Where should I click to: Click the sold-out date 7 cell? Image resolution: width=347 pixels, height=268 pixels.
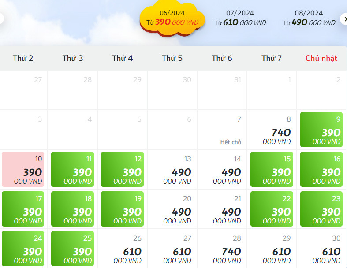222,130
